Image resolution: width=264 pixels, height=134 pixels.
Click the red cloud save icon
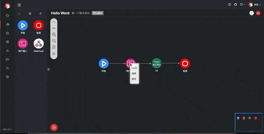click(258, 13)
